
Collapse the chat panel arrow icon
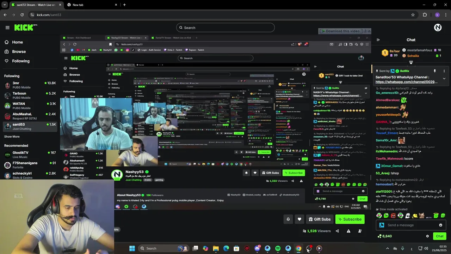[378, 40]
